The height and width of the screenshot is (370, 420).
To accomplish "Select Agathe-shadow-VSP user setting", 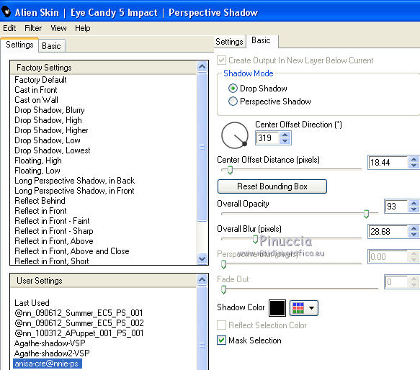I will (50, 343).
